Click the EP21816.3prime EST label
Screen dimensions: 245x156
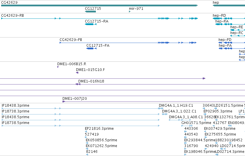(99, 129)
